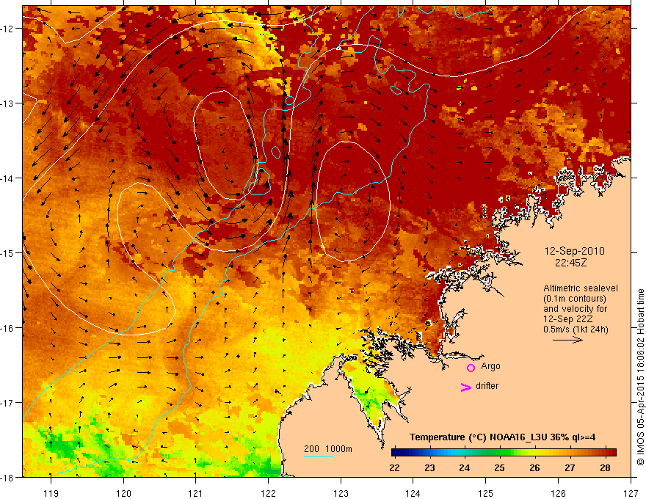Click the '122' longitude axis label
Image resolution: width=646 pixels, height=499 pixels.
click(x=268, y=493)
